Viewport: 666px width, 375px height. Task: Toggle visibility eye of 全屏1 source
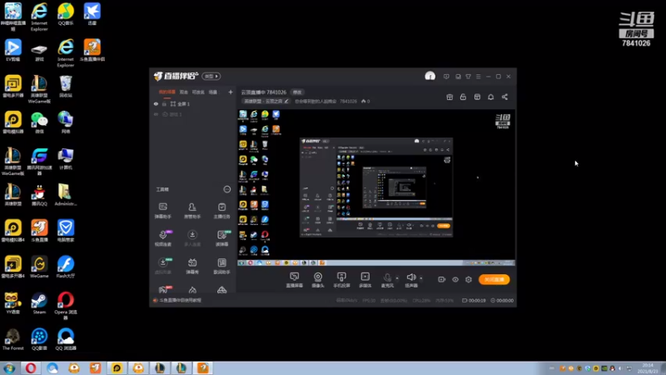point(156,103)
